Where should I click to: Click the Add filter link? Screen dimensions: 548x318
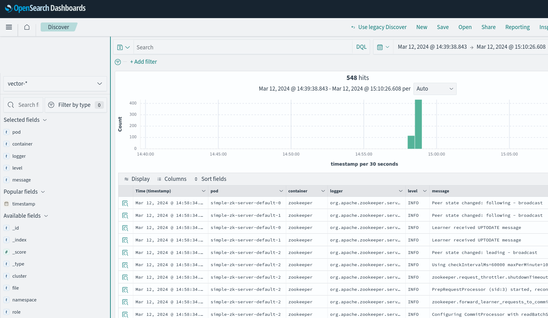coord(144,62)
